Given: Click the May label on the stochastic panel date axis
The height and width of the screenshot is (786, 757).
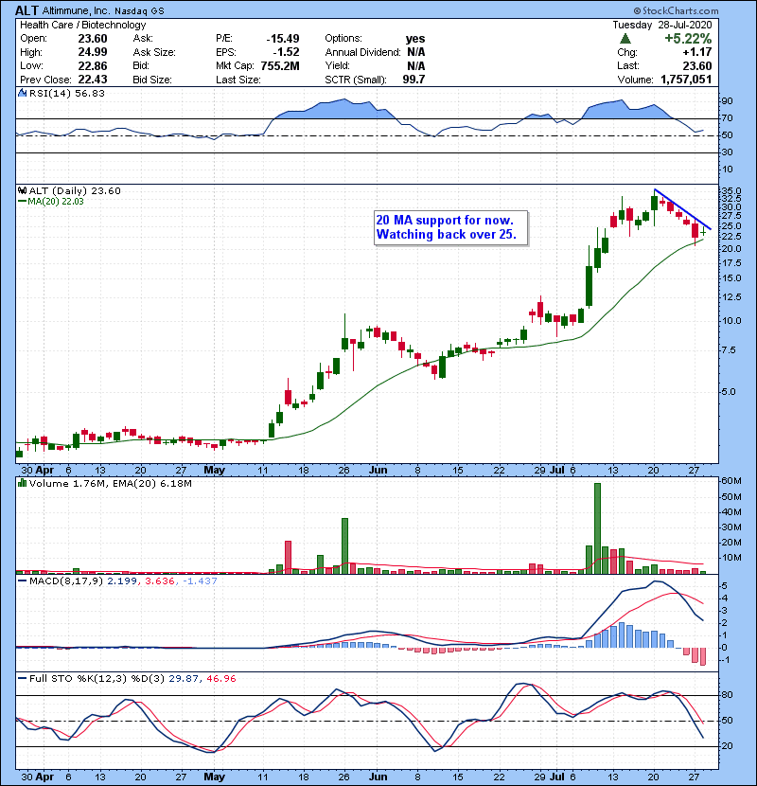Looking at the screenshot, I should point(214,777).
